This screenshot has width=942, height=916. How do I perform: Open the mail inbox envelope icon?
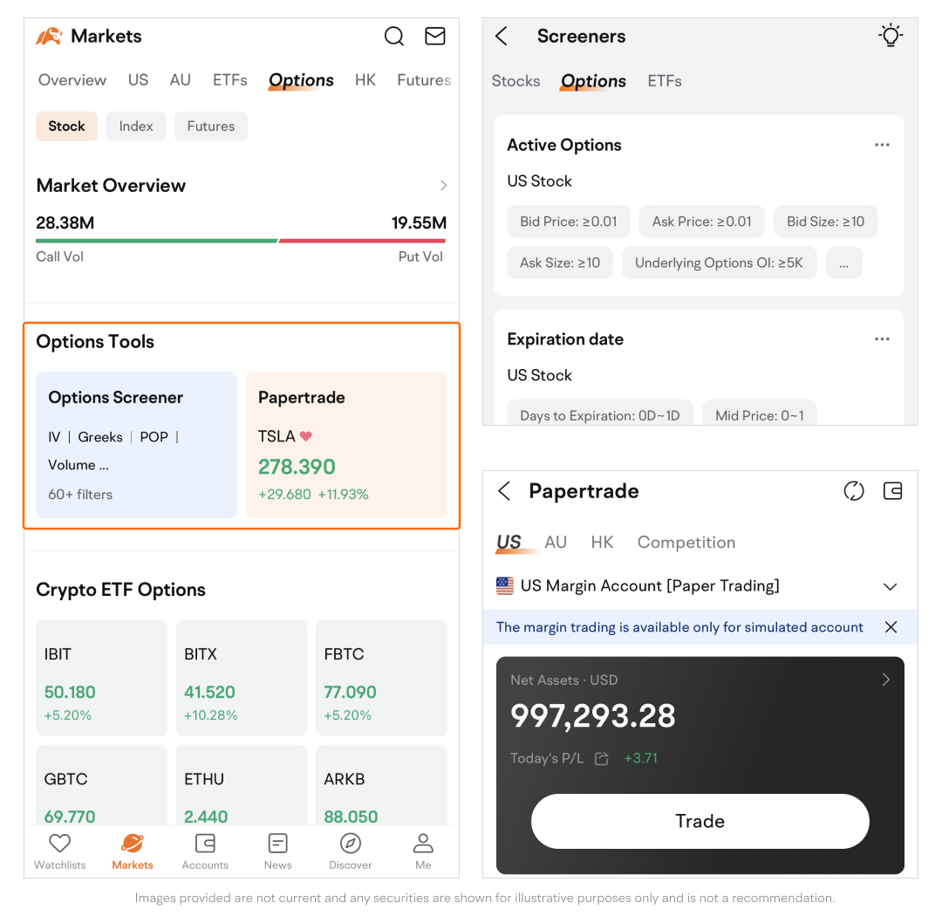click(434, 37)
